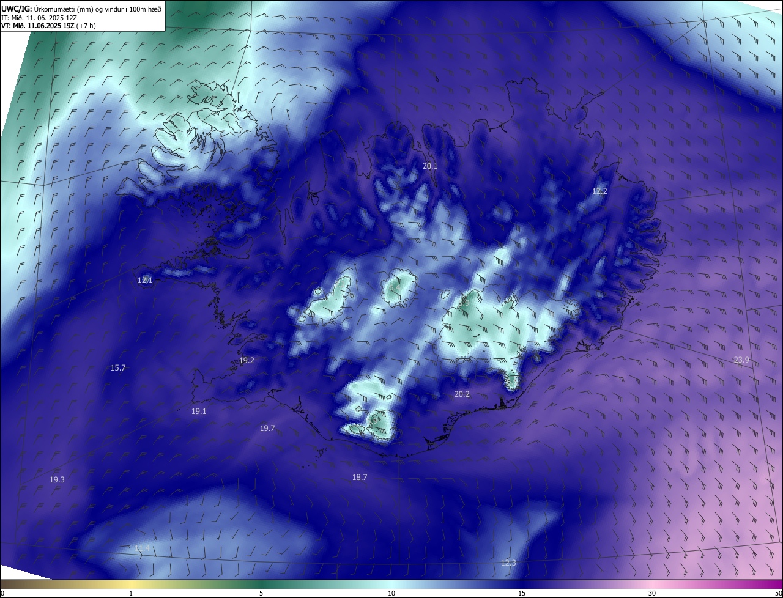783x598 pixels.
Task: Click the 12.3 value near the bottom edge
Action: pos(508,563)
